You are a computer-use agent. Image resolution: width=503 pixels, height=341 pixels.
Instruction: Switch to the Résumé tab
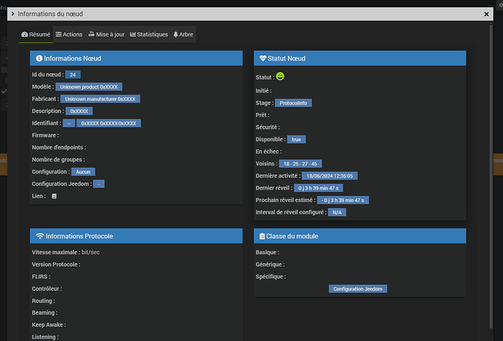(x=36, y=34)
